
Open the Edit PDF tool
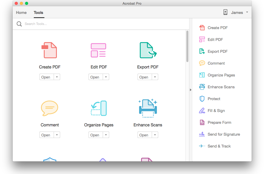pos(95,77)
